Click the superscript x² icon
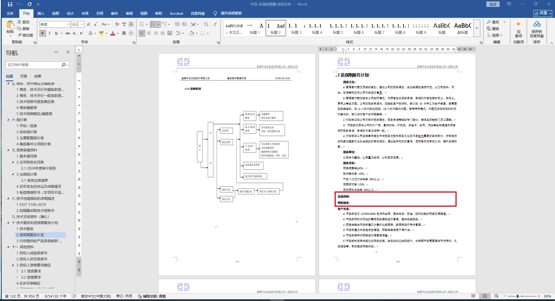This screenshot has height=301, width=555. click(82, 33)
